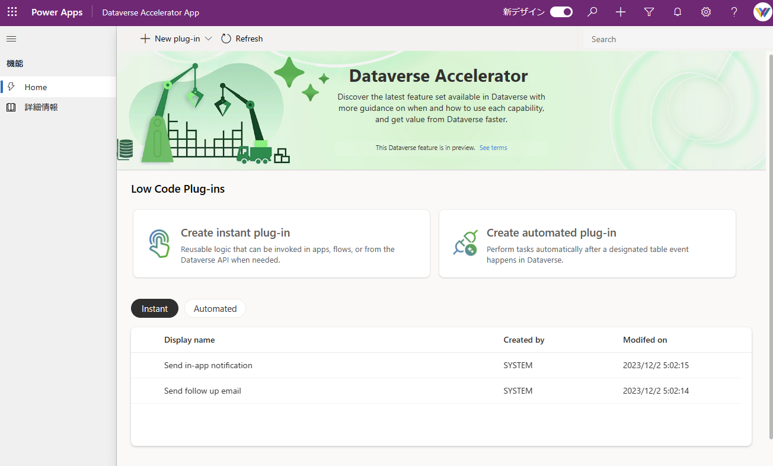Open the See terms link
This screenshot has width=773, height=466.
(x=493, y=147)
